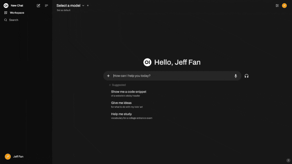Click the logo beside Hello, Jeff Fan

coord(147,62)
